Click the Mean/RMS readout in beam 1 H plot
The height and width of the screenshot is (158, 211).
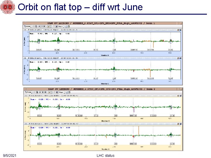pos(50,34)
